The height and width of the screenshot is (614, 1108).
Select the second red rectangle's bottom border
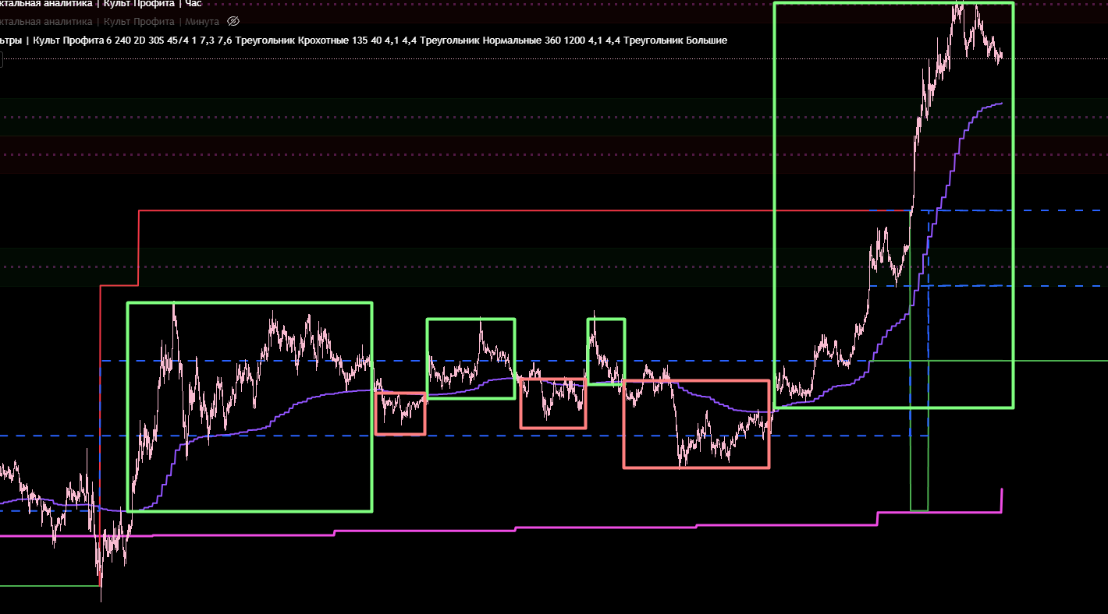pos(552,428)
